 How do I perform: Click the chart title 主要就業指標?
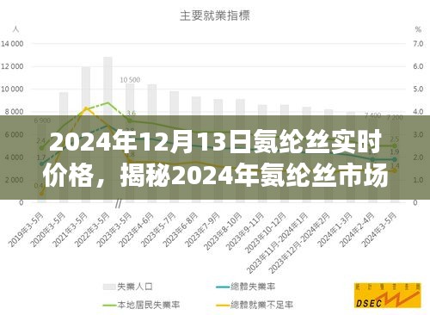click(215, 15)
